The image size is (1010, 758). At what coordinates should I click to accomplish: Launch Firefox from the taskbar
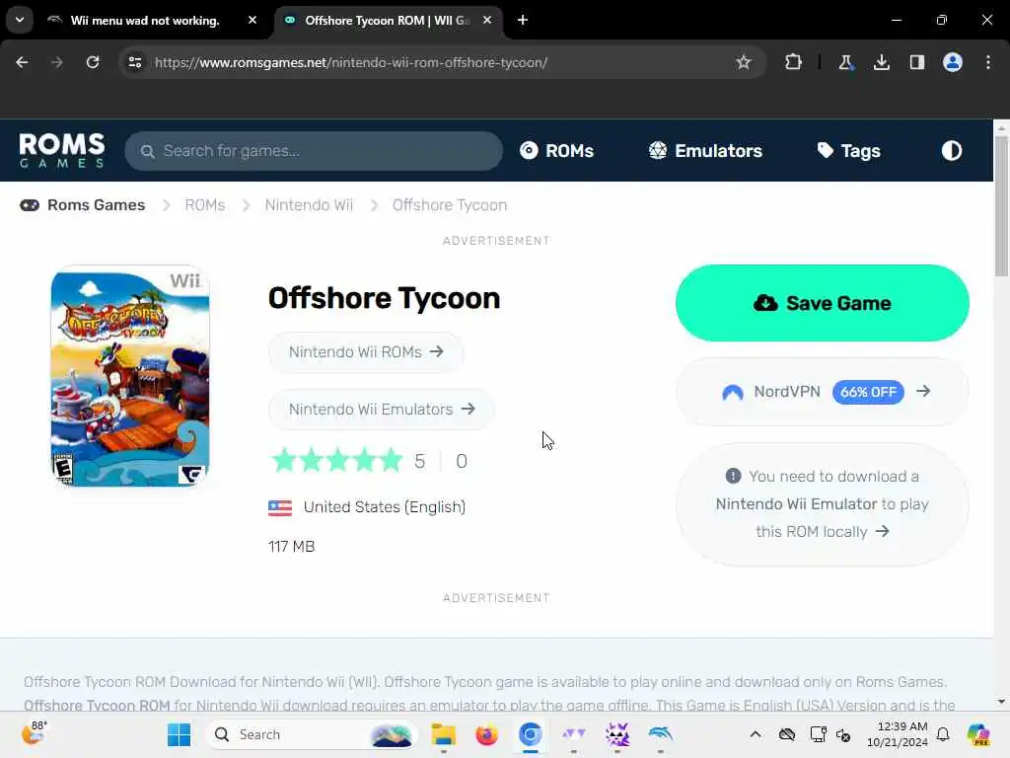[487, 734]
